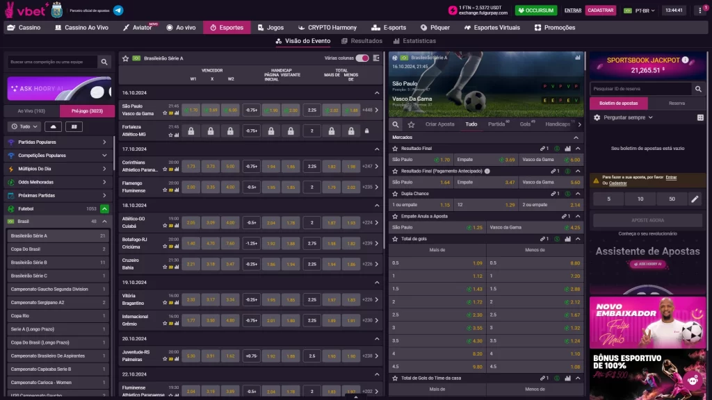Screen dimensions: 712x400
Task: Favorite the Resultado Final market
Action: coord(395,149)
